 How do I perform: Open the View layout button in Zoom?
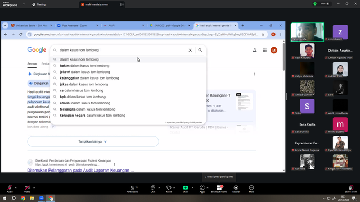pyautogui.click(x=325, y=4)
